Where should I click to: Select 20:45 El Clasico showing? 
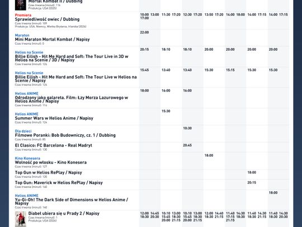187,146
